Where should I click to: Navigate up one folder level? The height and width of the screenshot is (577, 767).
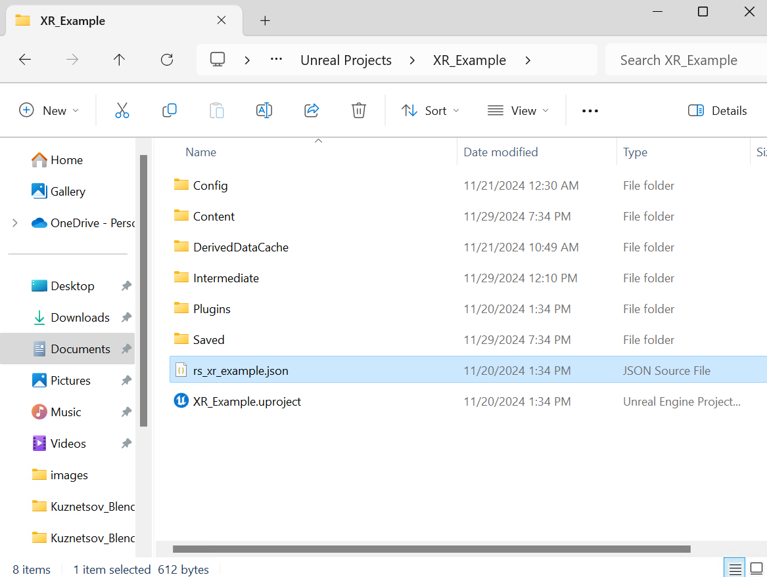[119, 60]
